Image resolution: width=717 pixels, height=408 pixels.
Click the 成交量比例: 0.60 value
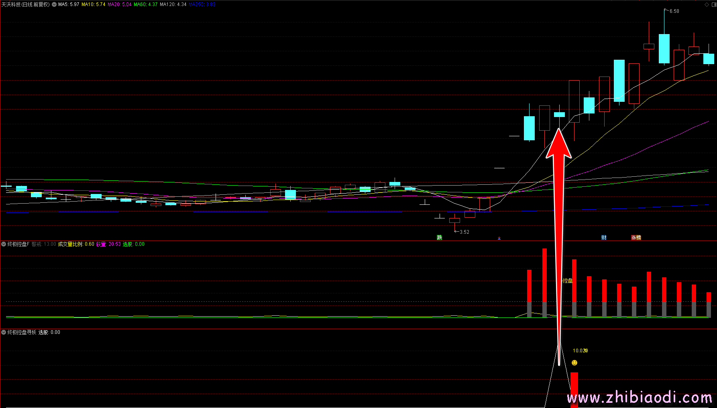(76, 244)
